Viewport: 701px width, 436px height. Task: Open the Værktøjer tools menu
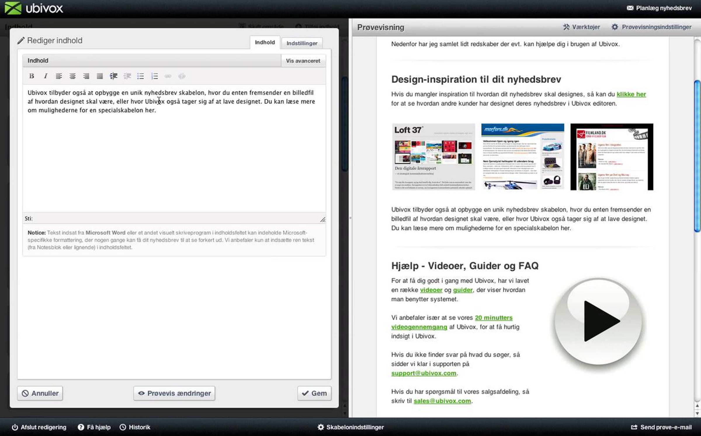582,27
